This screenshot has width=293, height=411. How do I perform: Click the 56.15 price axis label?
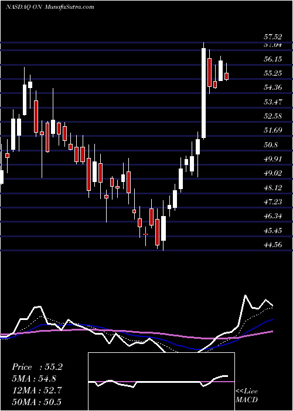[x=272, y=59]
